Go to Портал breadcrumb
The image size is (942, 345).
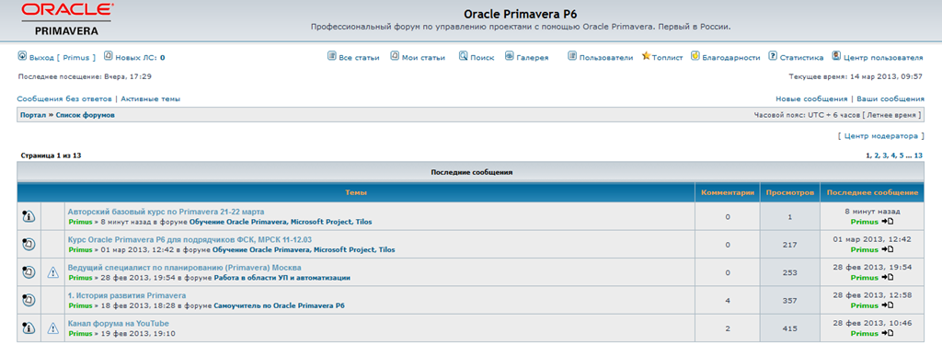pyautogui.click(x=33, y=115)
